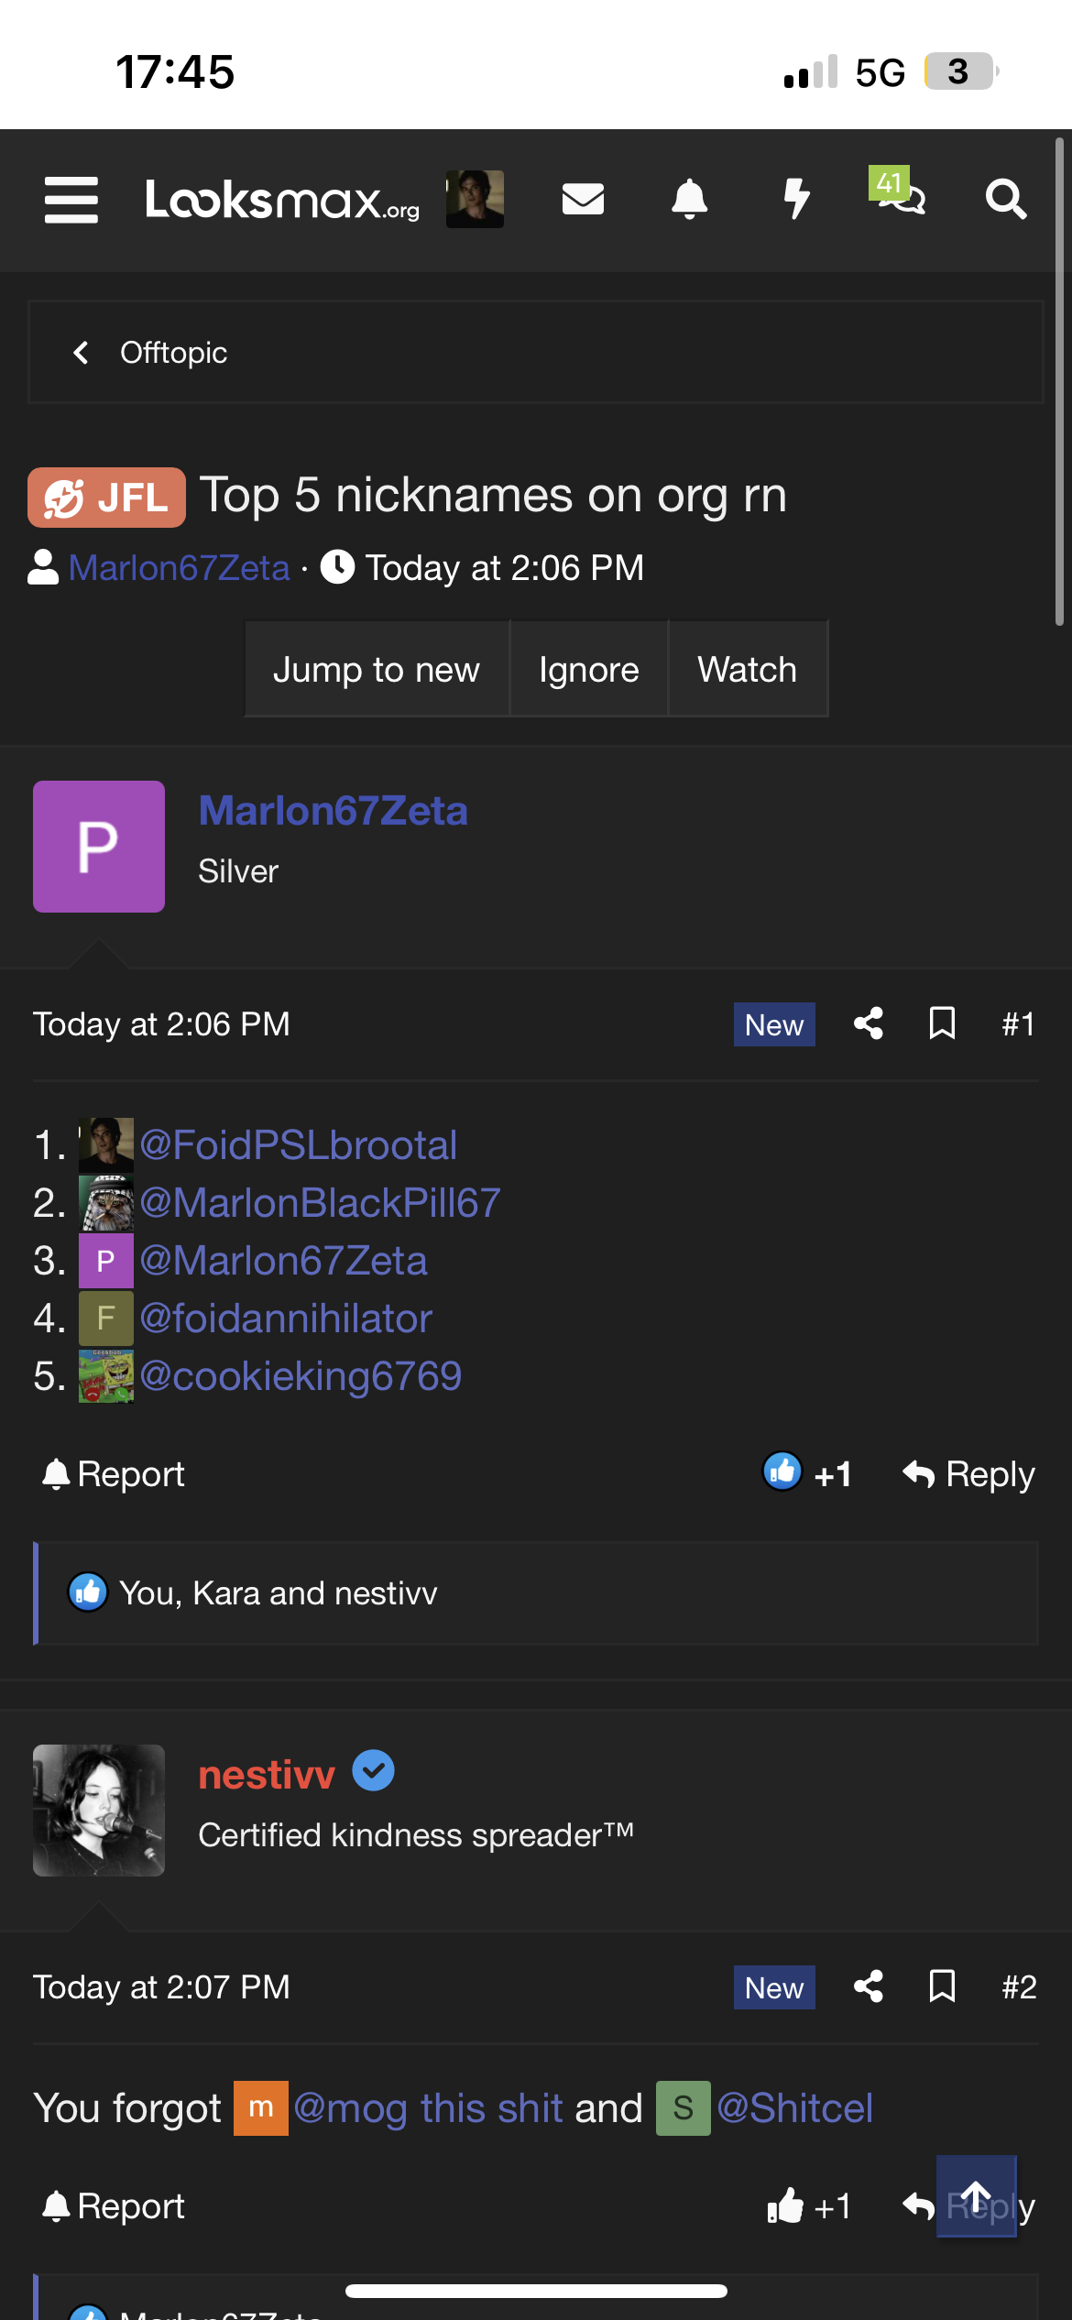
Task: Open nestivv's profile picture
Action: pos(99,1810)
